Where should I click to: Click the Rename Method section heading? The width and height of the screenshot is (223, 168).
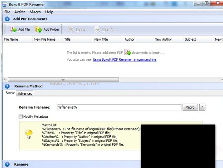[29, 86]
